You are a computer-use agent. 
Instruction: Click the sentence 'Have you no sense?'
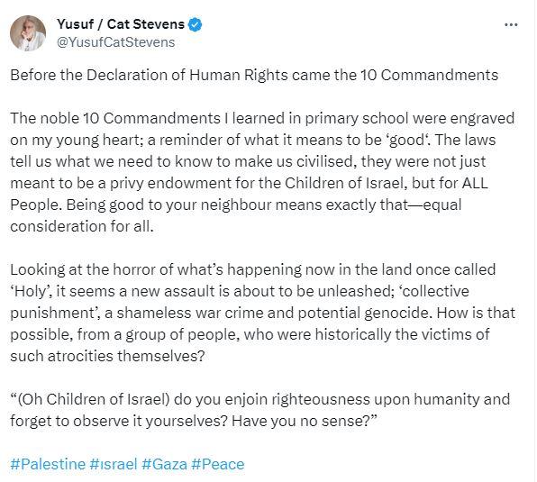click(305, 421)
